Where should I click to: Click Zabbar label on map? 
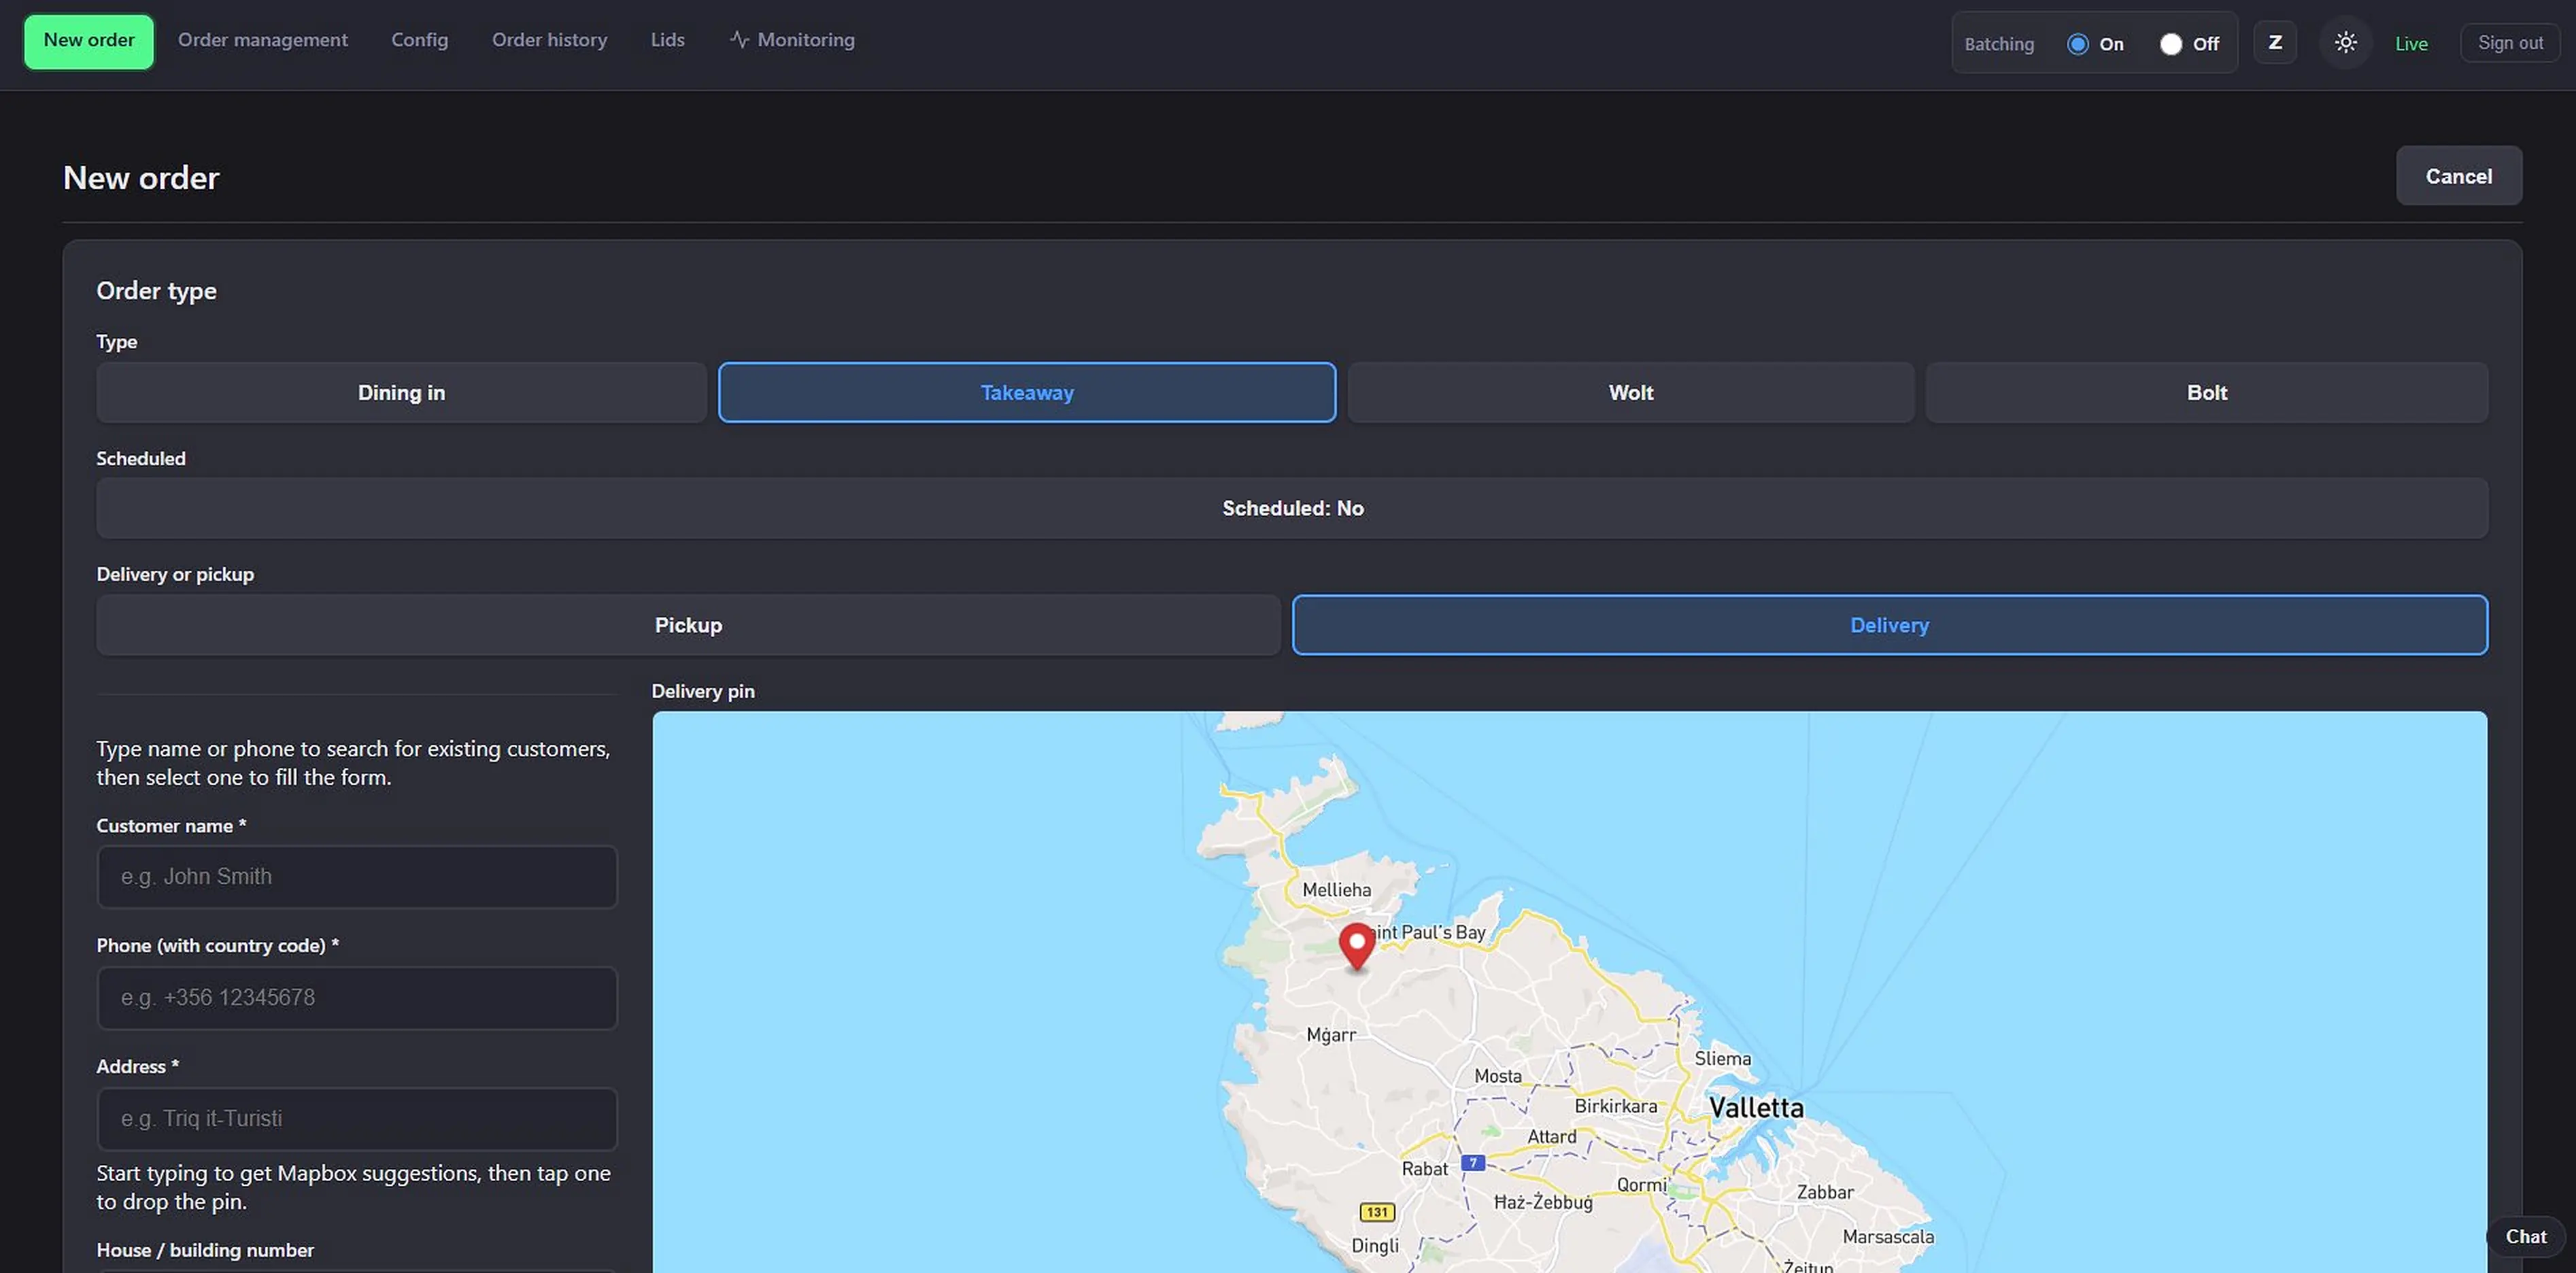pos(1825,1192)
